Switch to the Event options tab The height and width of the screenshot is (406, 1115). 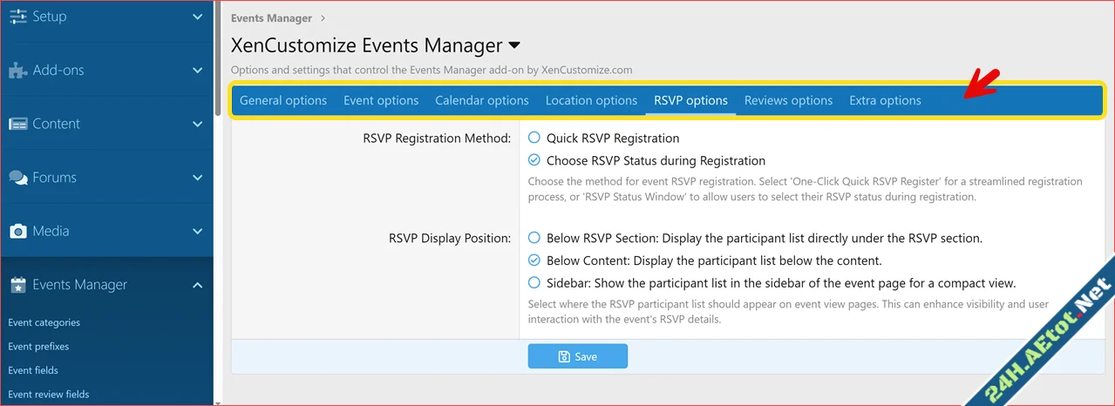tap(381, 100)
